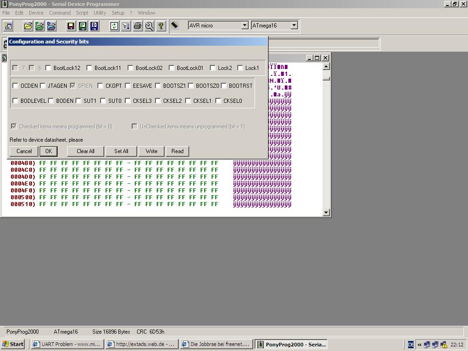Screen dimensions: 468x351
Task: Click Read to read fuse bits
Action: coord(177,151)
